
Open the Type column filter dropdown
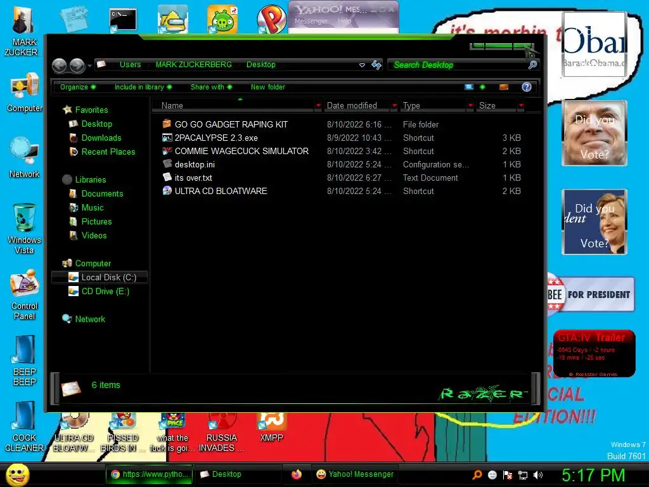[x=470, y=106]
